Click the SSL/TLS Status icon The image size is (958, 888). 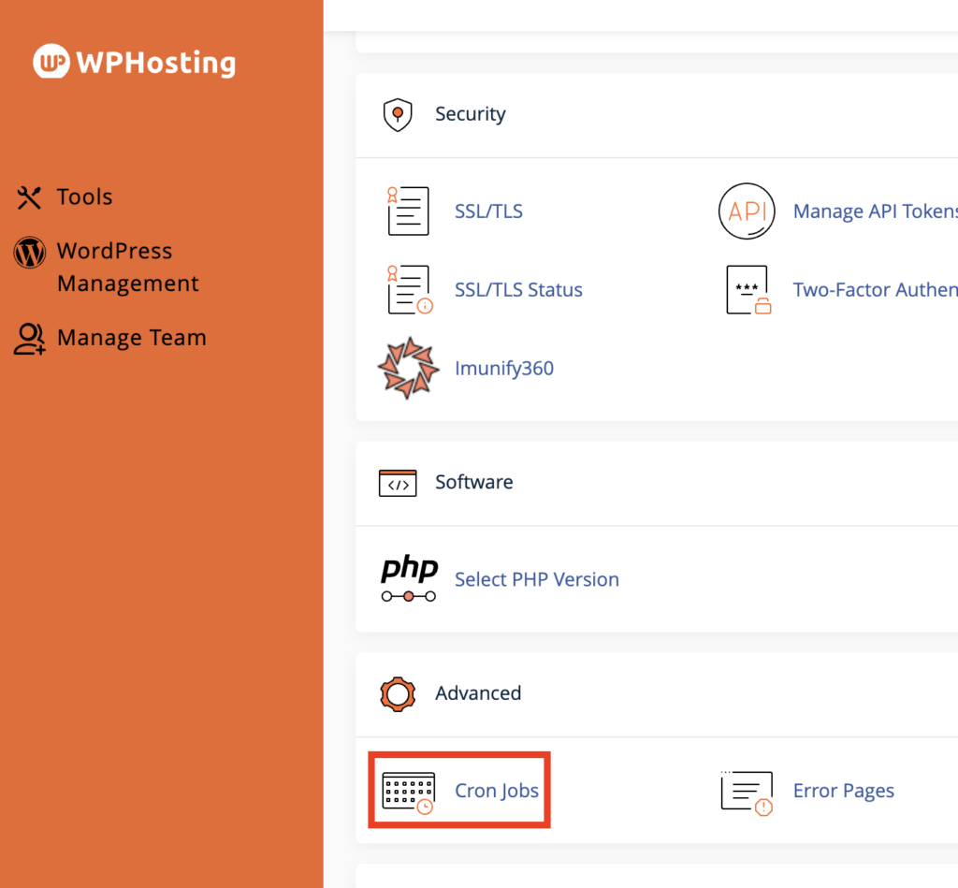(x=408, y=289)
